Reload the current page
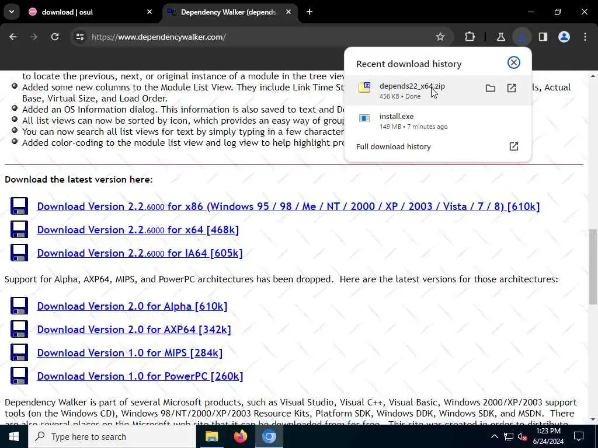Viewport: 598px width, 448px height. coord(55,37)
